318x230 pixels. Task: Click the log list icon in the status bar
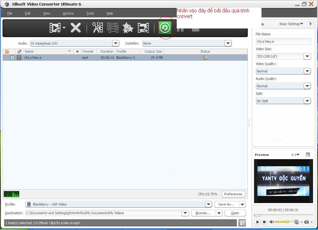point(242,223)
